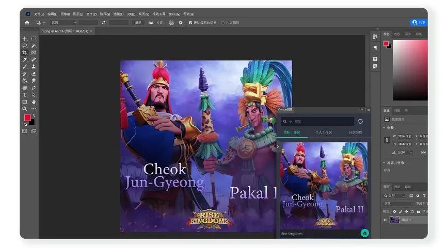This screenshot has height=248, width=447.
Task: Open rotation angle dropdown in Properties
Action: (x=411, y=153)
